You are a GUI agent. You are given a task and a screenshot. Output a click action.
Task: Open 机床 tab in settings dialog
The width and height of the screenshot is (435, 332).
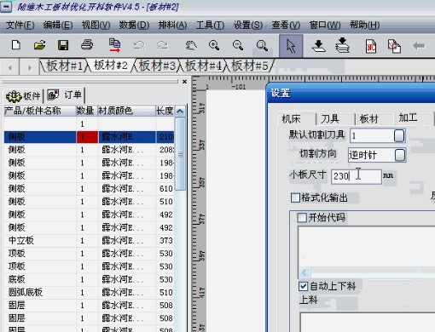coord(291,118)
